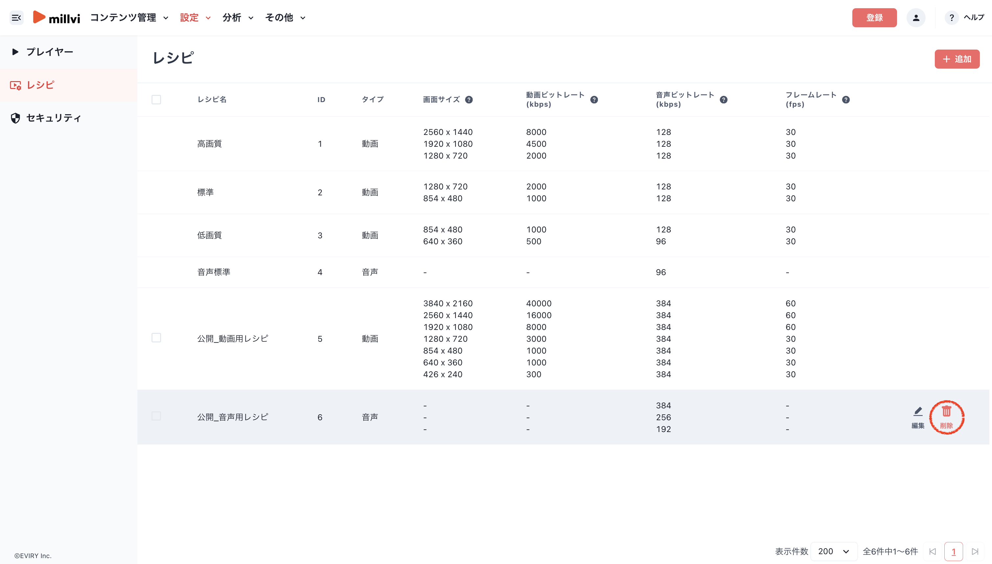
Task: Show the 音声ビットレート help tooltip icon
Action: pyautogui.click(x=723, y=99)
